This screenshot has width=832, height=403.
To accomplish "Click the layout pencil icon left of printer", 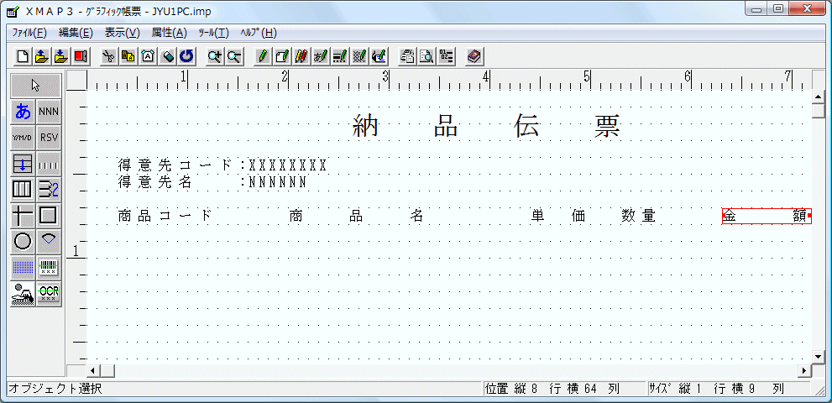I will (x=379, y=55).
